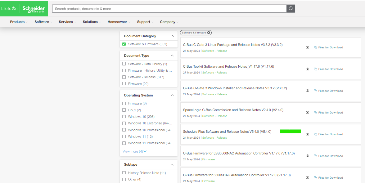This screenshot has width=365, height=183.
Task: Show info icon for C-Bus Toolkit Software
Action: point(307,69)
